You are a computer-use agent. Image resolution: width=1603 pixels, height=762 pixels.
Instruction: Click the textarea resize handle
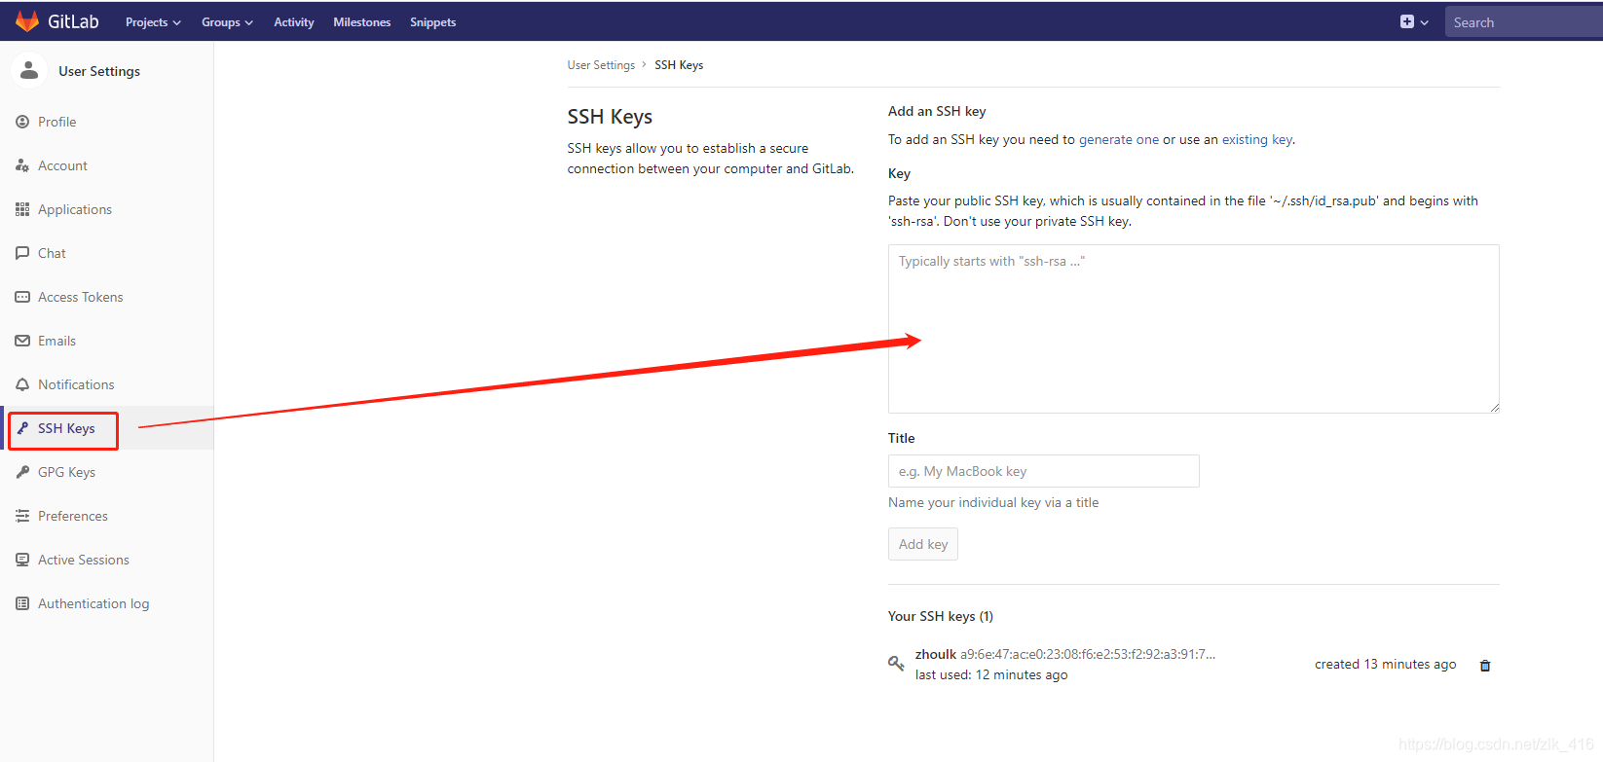(1494, 407)
